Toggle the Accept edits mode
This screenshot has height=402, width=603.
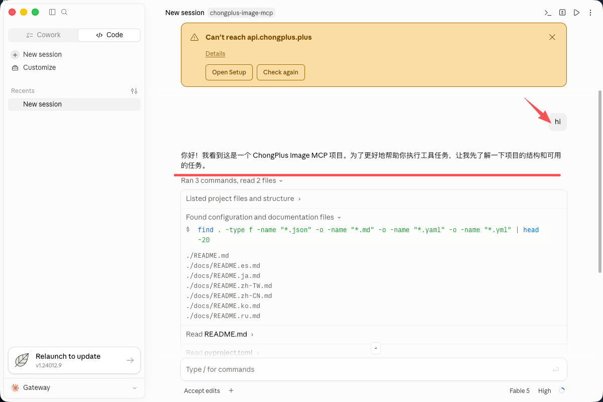202,390
